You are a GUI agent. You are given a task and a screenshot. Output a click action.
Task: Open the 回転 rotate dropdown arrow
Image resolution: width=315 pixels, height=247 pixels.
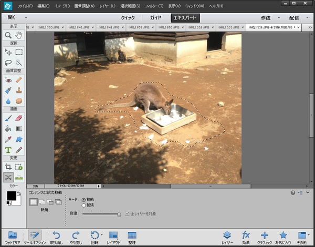[x=102, y=235]
